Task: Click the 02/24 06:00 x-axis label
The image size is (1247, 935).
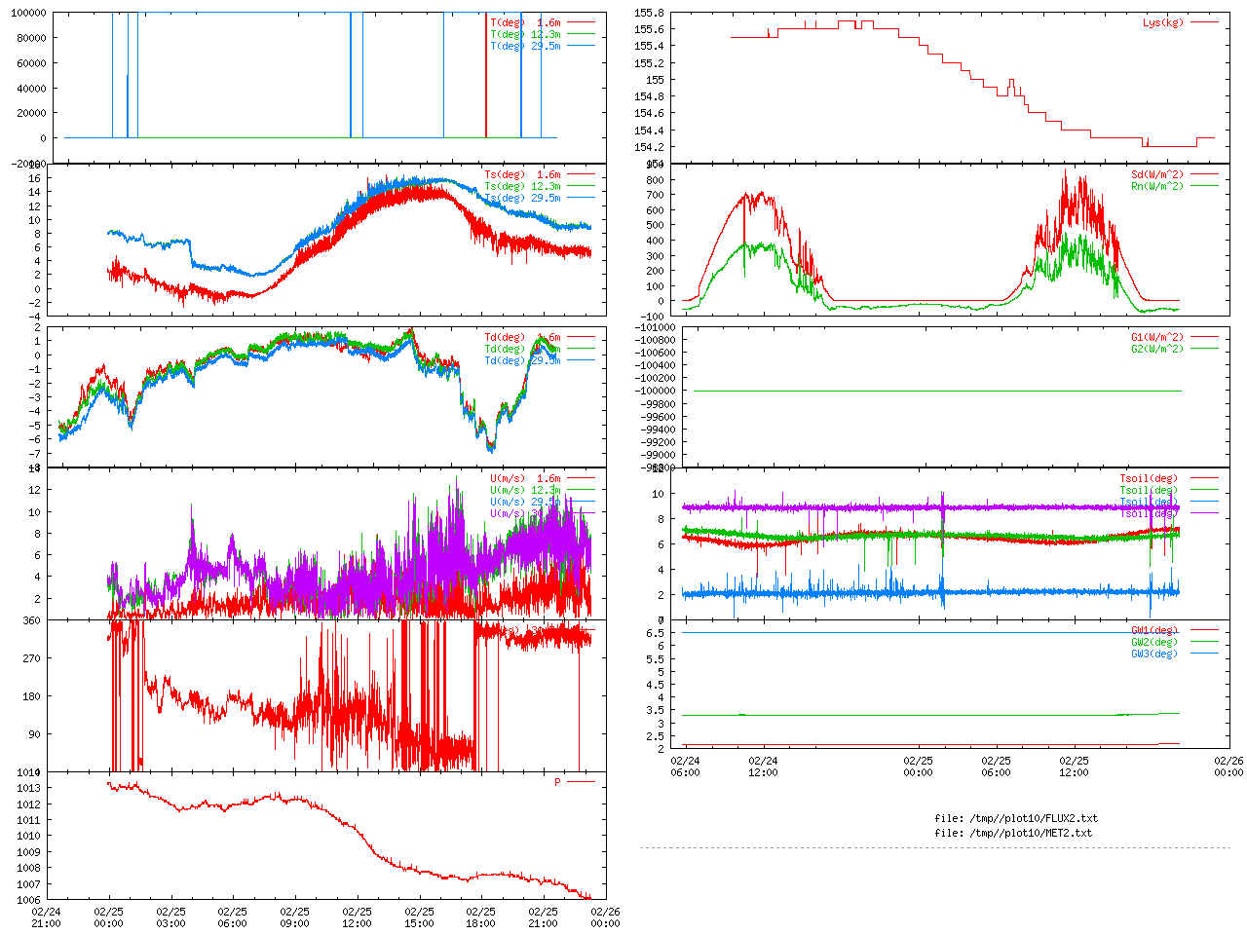Action: pos(685,767)
